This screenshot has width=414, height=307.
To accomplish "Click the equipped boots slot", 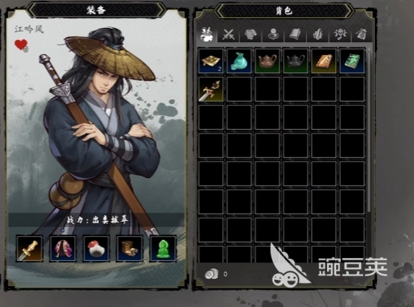I will pos(130,249).
